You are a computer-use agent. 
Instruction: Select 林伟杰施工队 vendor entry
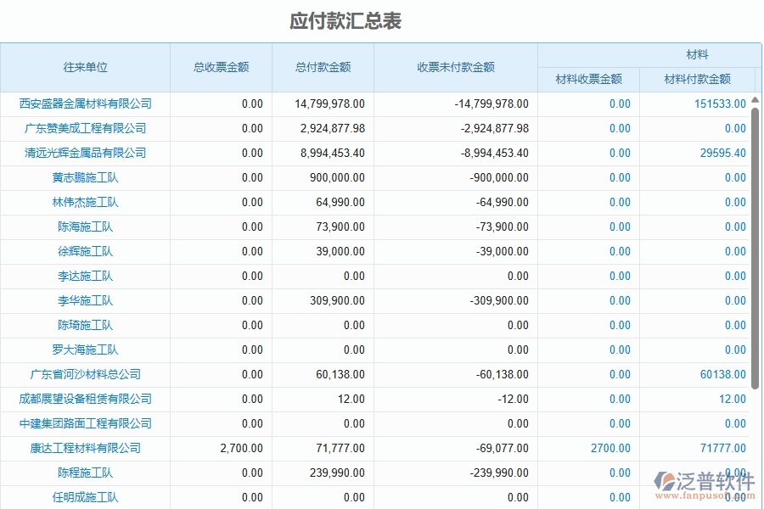(84, 202)
